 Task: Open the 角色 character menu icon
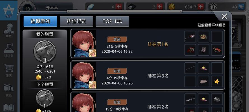(x=9, y=31)
